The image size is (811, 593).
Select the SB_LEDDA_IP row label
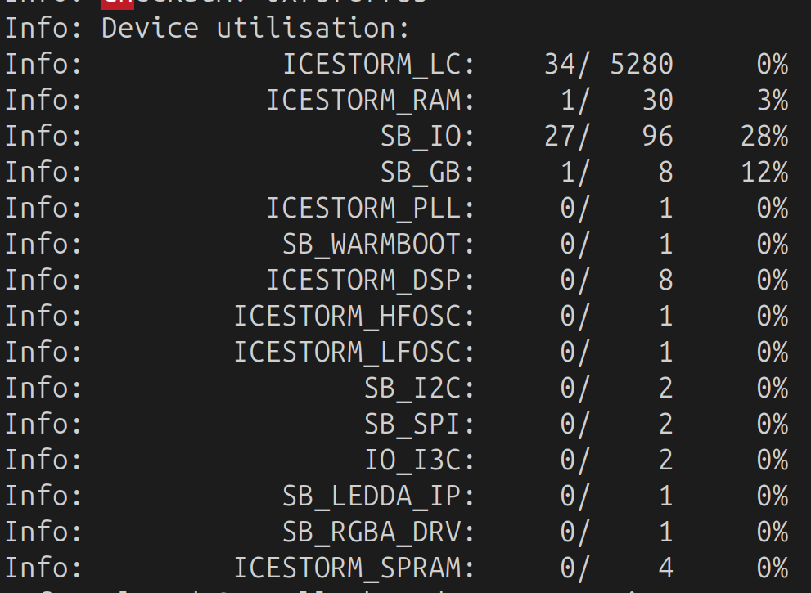pos(379,496)
